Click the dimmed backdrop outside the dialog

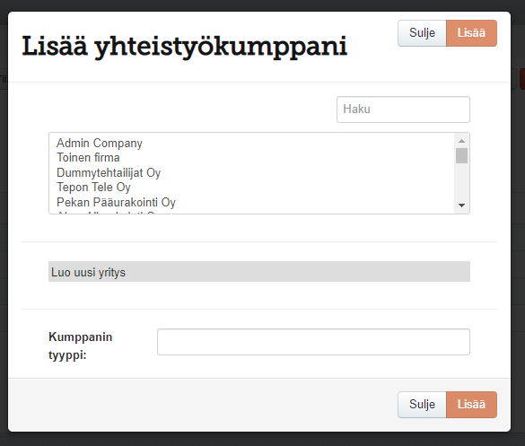coord(262,440)
